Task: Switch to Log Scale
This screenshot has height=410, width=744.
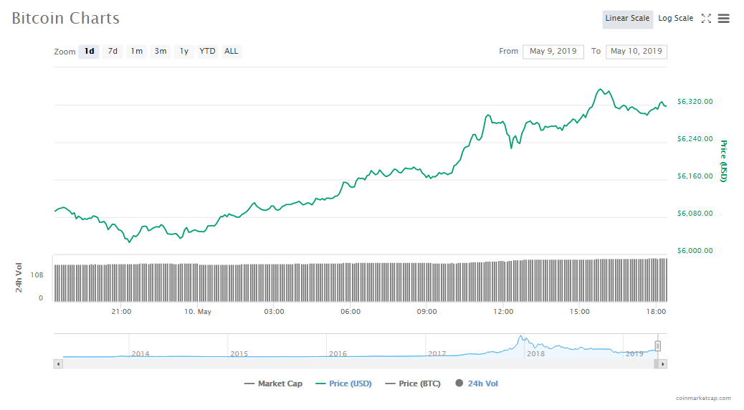Action: click(x=675, y=19)
